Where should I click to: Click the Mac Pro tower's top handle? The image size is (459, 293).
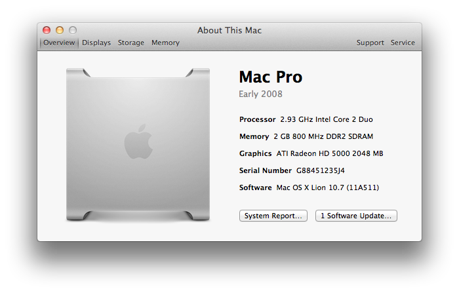[x=138, y=71]
